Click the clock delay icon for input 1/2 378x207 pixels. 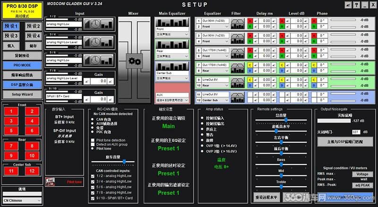pos(96,24)
